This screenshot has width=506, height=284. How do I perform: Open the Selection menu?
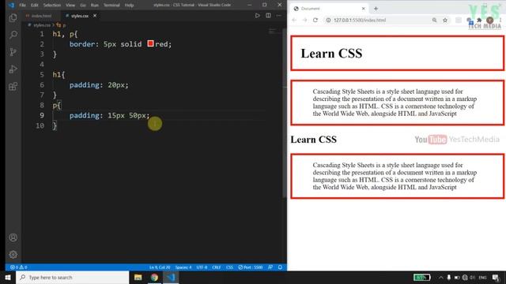pos(52,6)
